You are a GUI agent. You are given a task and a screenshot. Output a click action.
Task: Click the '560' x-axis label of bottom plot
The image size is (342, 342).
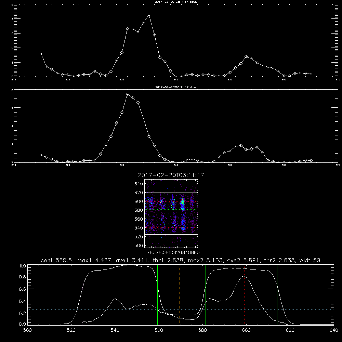159,330
